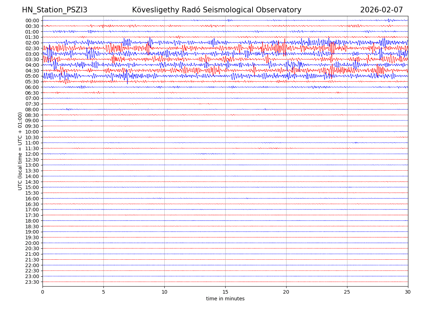Pick the 16:00 time row label
This screenshot has height=318, width=425.
point(32,199)
